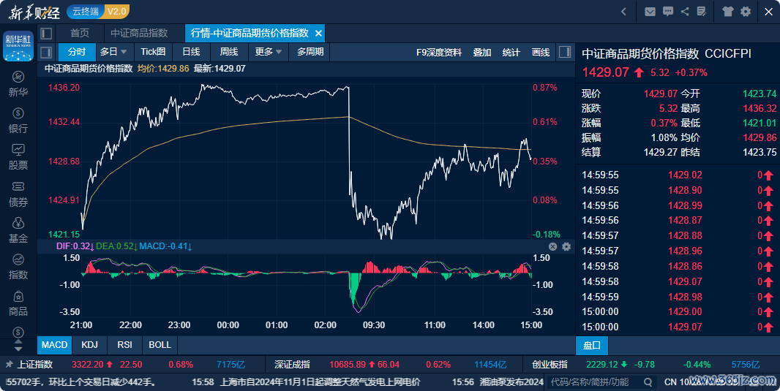Image resolution: width=780 pixels, height=391 pixels.
Task: Switch to the 中证商品指数 tab
Action: pyautogui.click(x=139, y=34)
